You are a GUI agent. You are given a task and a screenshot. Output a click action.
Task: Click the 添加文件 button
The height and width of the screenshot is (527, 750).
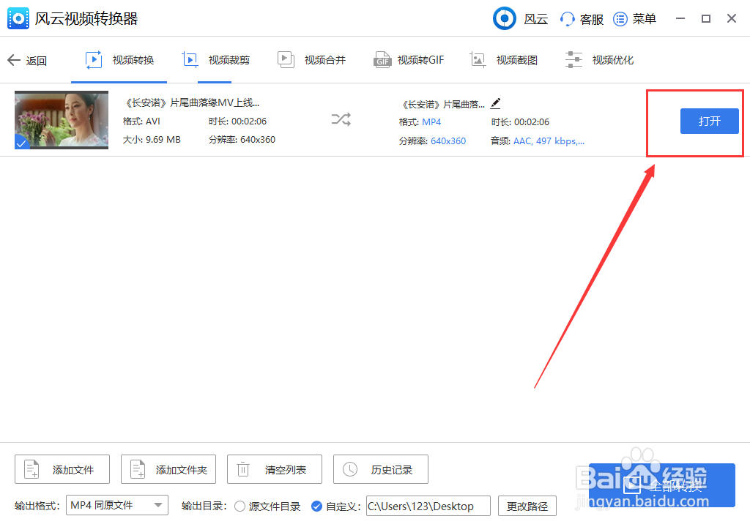(x=62, y=469)
